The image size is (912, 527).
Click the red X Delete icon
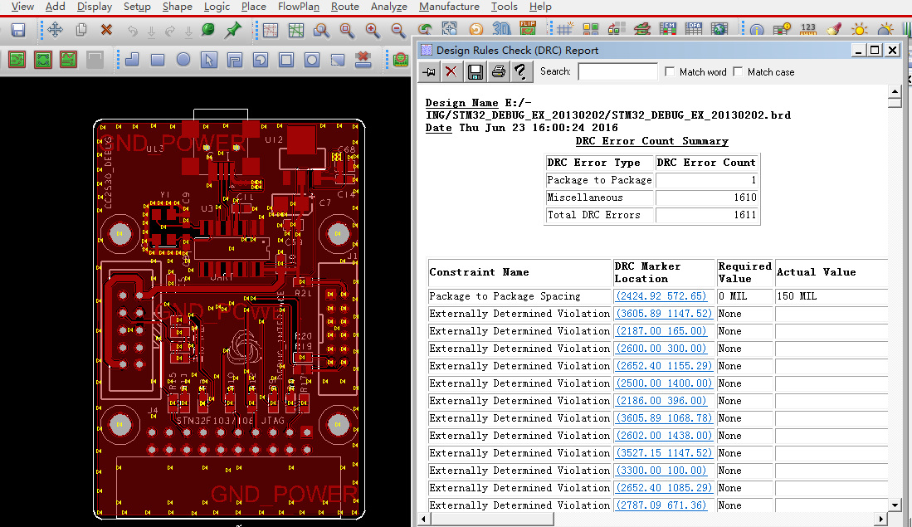pyautogui.click(x=106, y=30)
